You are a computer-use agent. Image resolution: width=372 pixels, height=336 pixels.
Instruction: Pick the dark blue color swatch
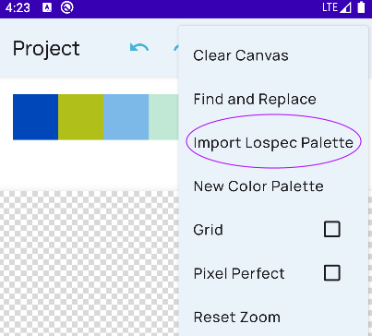35,117
